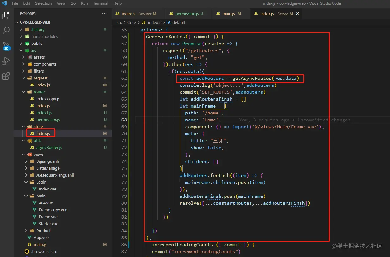Image resolution: width=390 pixels, height=257 pixels.
Task: Open the File menu
Action: (x=15, y=3)
